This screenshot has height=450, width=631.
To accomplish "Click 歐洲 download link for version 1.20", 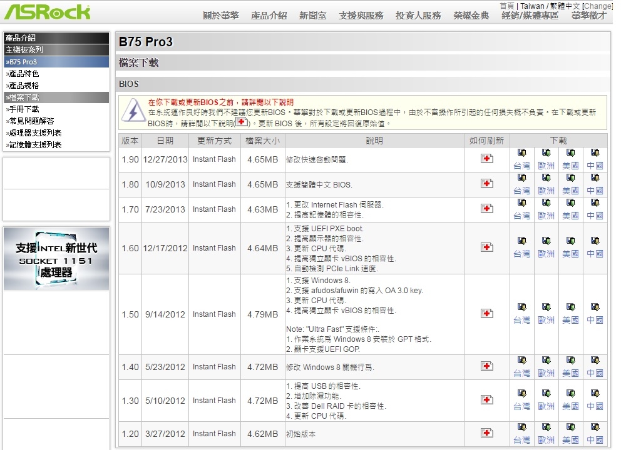I will coord(546,440).
